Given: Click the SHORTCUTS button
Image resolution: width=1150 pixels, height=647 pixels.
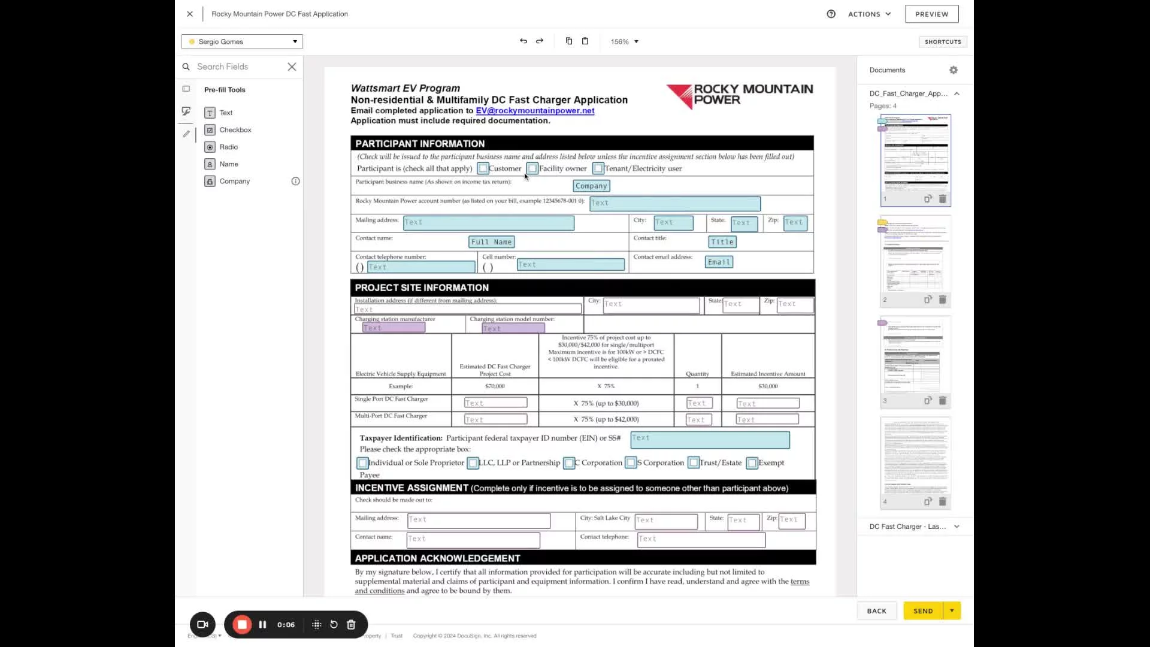Looking at the screenshot, I should [x=943, y=41].
